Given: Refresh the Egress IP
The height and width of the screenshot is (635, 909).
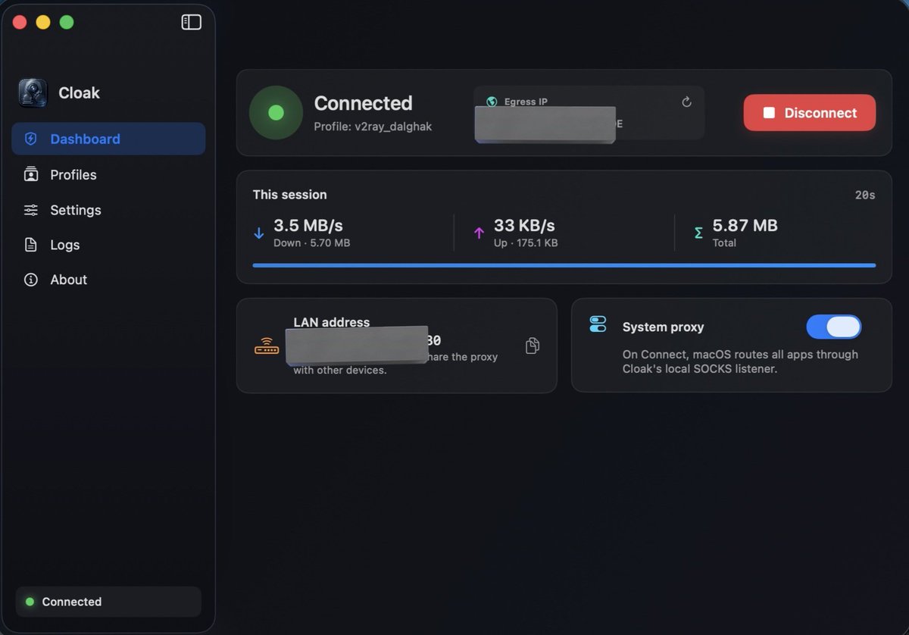Looking at the screenshot, I should (686, 102).
